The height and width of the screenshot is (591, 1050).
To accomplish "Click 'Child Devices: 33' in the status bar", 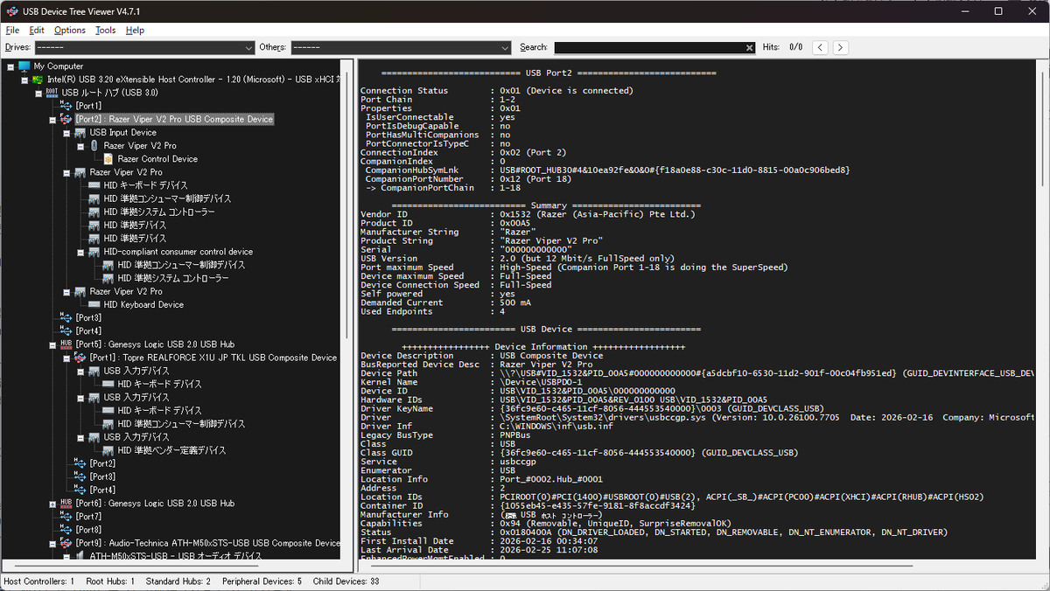I will pos(346,581).
